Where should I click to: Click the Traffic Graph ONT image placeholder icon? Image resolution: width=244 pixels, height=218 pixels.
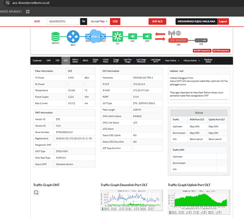pos(36,193)
